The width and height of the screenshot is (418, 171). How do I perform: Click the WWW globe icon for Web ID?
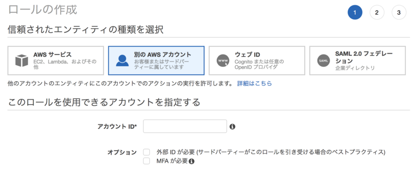(223, 61)
